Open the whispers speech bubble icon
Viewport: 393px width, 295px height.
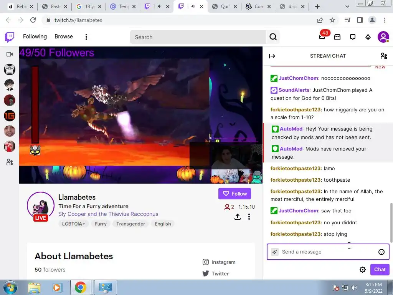tap(353, 37)
